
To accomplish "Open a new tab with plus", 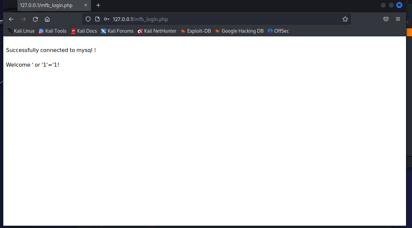I will click(98, 5).
